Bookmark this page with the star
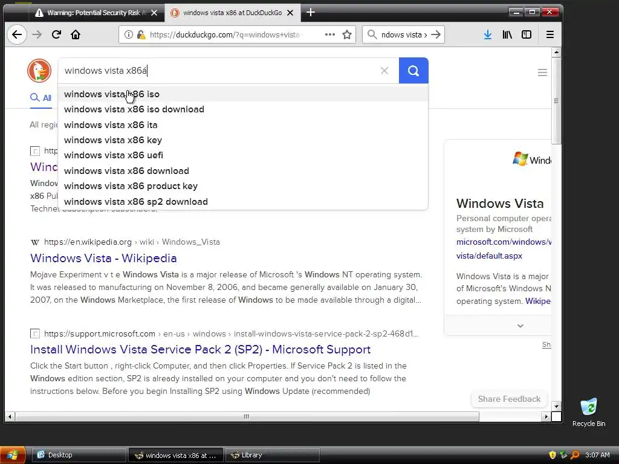Screen dimensions: 619x464 tap(347, 34)
